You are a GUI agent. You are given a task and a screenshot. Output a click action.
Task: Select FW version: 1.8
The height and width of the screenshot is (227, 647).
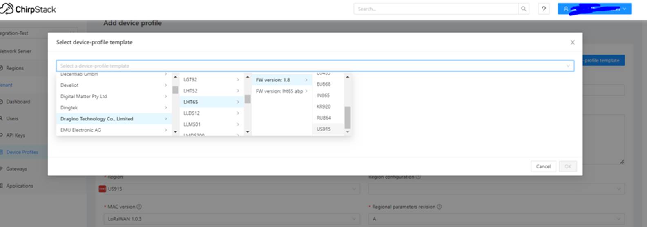[x=282, y=80]
